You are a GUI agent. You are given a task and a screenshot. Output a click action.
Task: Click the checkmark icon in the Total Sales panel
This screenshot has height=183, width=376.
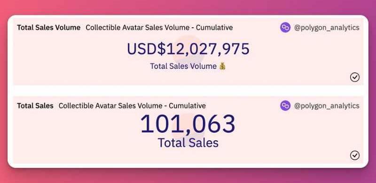click(355, 155)
